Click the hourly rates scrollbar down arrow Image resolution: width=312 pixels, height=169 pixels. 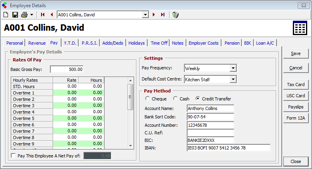coord(130,146)
